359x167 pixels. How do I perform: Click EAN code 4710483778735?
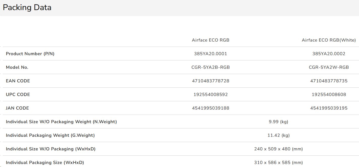[329, 81]
